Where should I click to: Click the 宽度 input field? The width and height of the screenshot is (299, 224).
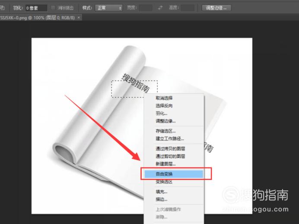click(145, 8)
